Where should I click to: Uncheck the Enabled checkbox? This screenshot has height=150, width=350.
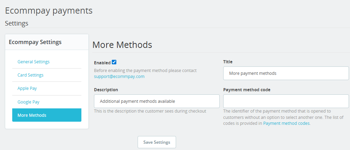pos(114,62)
